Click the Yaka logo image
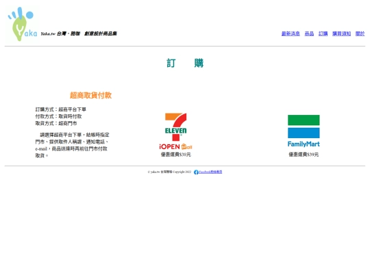This screenshot has height=277, width=370. 23,24
